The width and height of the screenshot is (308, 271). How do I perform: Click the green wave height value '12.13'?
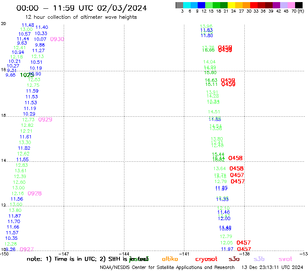(x=37, y=56)
